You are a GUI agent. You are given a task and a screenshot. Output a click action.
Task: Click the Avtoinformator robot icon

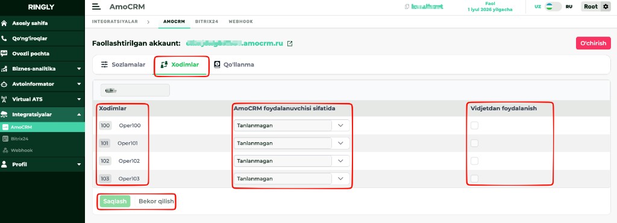click(x=4, y=84)
